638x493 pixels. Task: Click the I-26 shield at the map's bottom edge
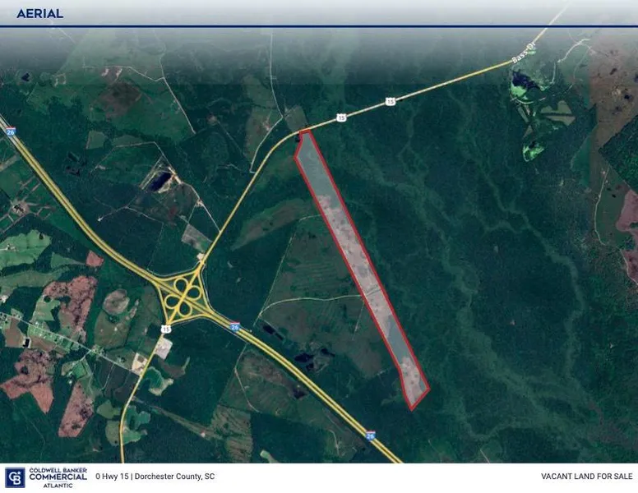[x=371, y=435]
